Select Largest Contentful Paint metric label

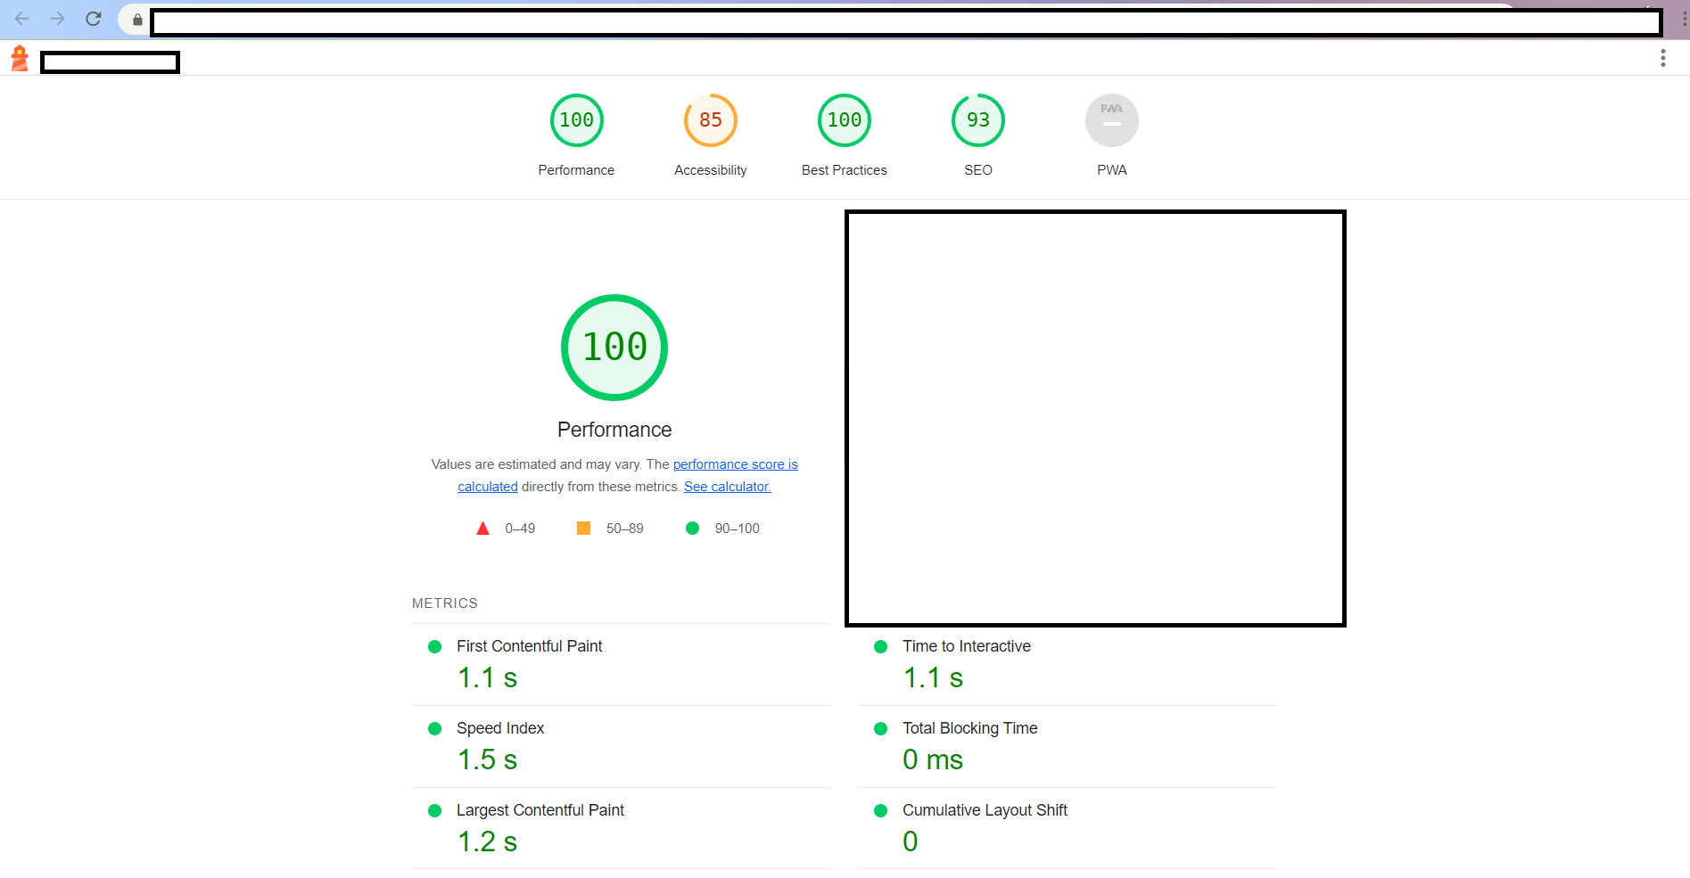540,810
